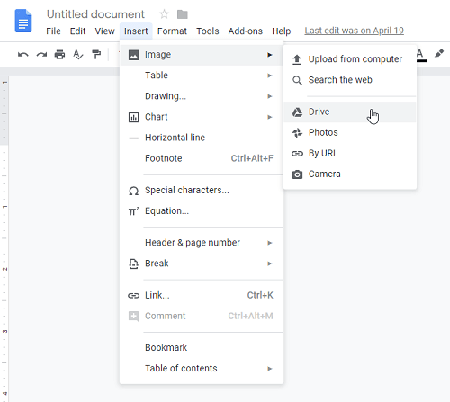This screenshot has height=402, width=450.
Task: Click the Camera icon in submenu
Action: tap(297, 174)
